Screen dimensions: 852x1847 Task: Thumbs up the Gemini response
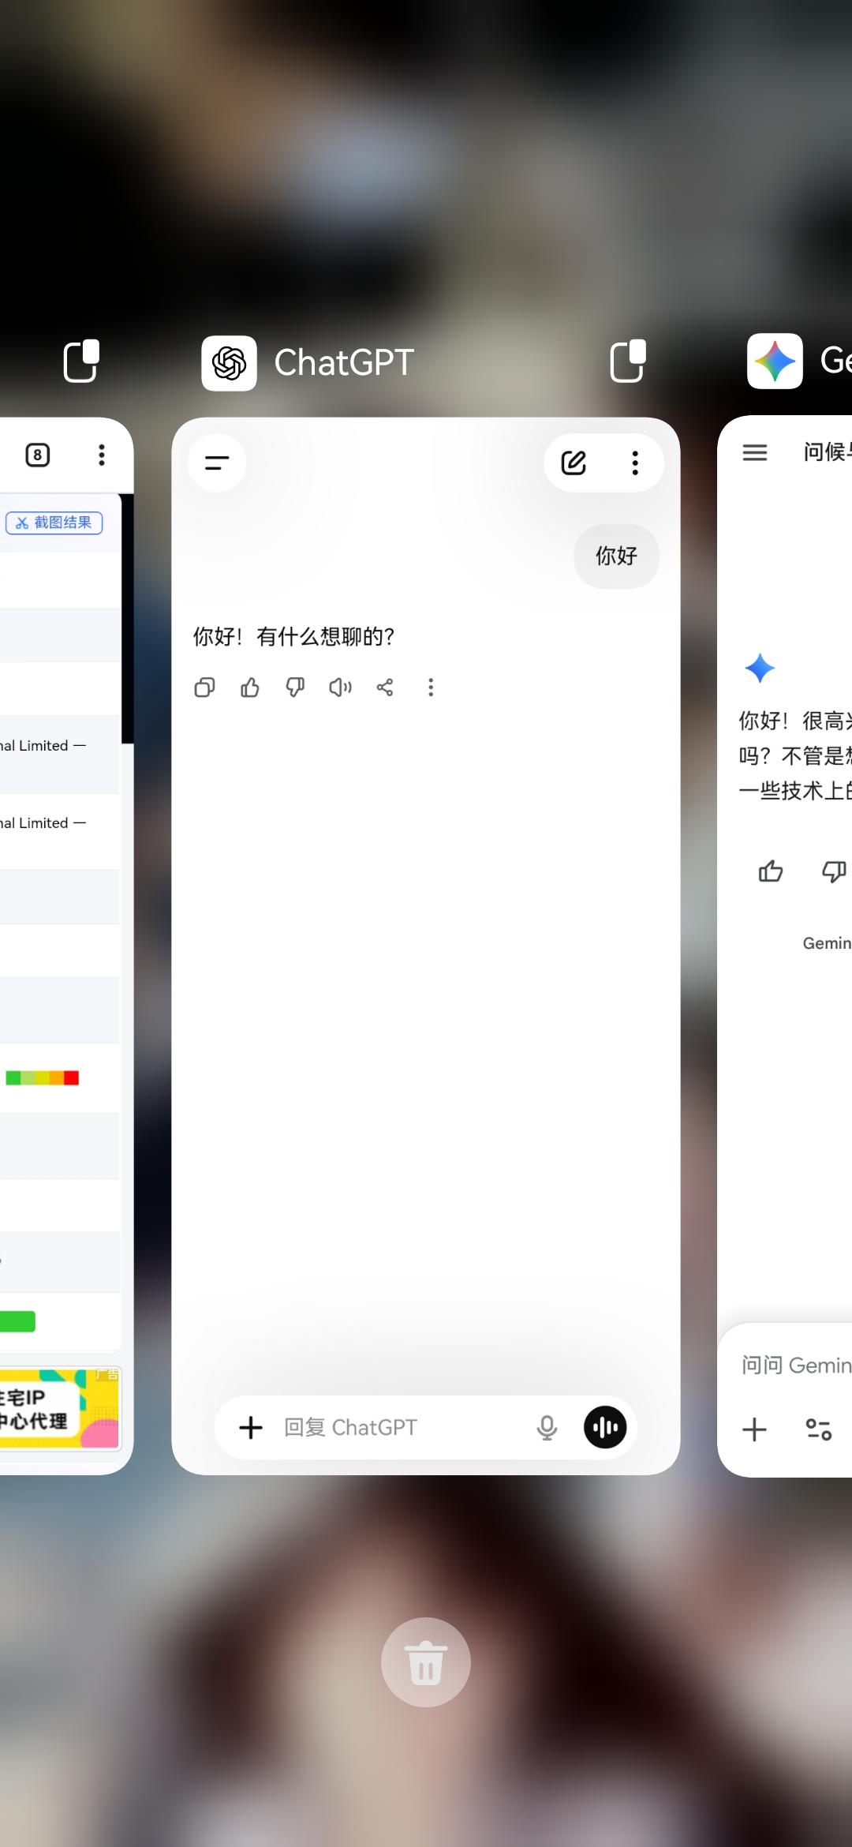tap(771, 871)
